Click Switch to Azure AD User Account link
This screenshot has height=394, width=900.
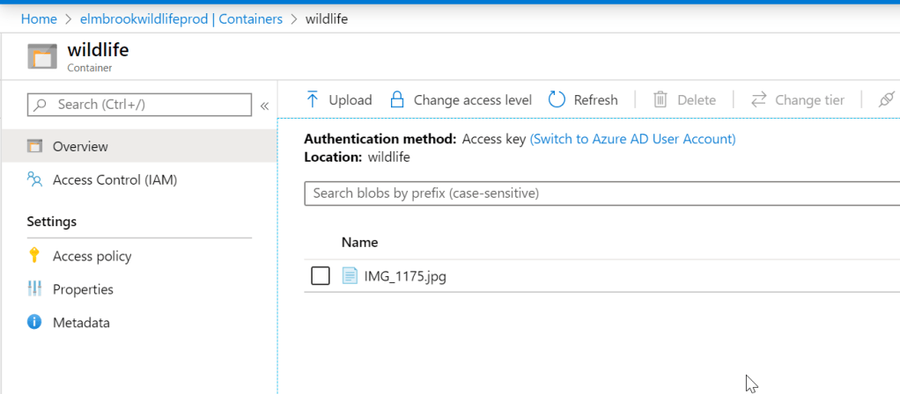[632, 139]
